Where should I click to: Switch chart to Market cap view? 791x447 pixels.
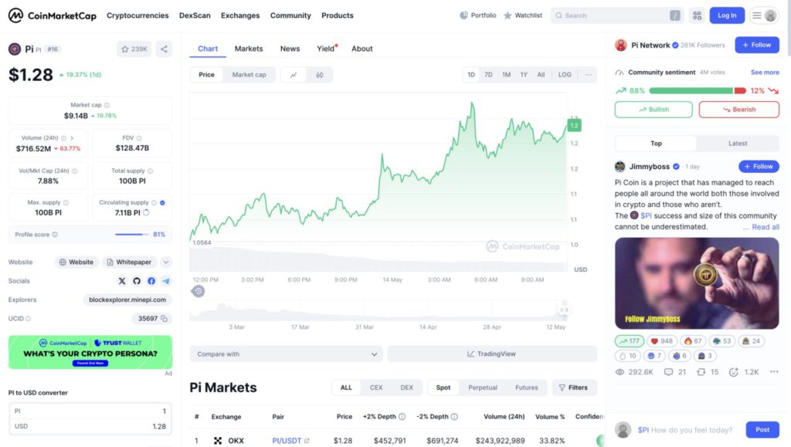[x=249, y=75]
